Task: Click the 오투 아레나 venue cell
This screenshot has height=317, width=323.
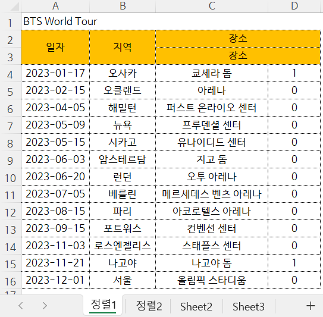Action: coord(212,177)
